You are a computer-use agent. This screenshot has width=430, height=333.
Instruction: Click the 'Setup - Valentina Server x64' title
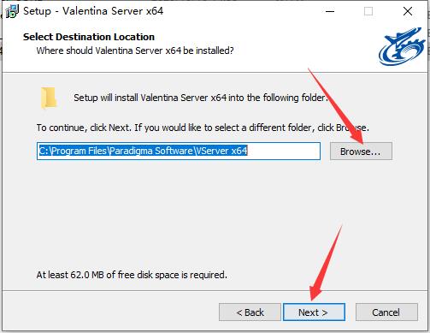click(93, 11)
